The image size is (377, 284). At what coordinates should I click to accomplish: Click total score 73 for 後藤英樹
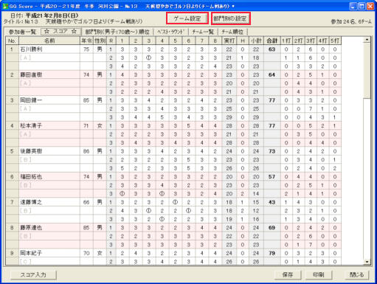pyautogui.click(x=271, y=151)
